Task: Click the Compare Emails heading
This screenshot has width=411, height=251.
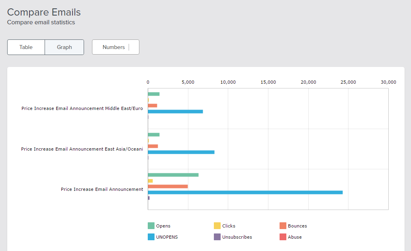Action: [43, 12]
